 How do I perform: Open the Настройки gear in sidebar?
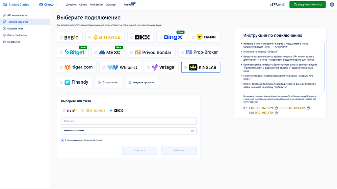4,42
